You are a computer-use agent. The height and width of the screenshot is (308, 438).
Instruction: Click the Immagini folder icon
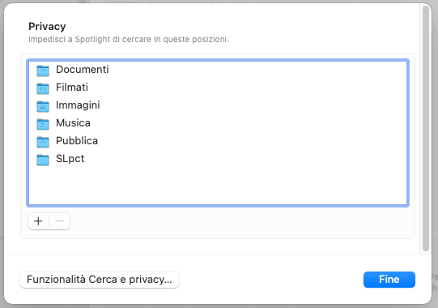43,106
